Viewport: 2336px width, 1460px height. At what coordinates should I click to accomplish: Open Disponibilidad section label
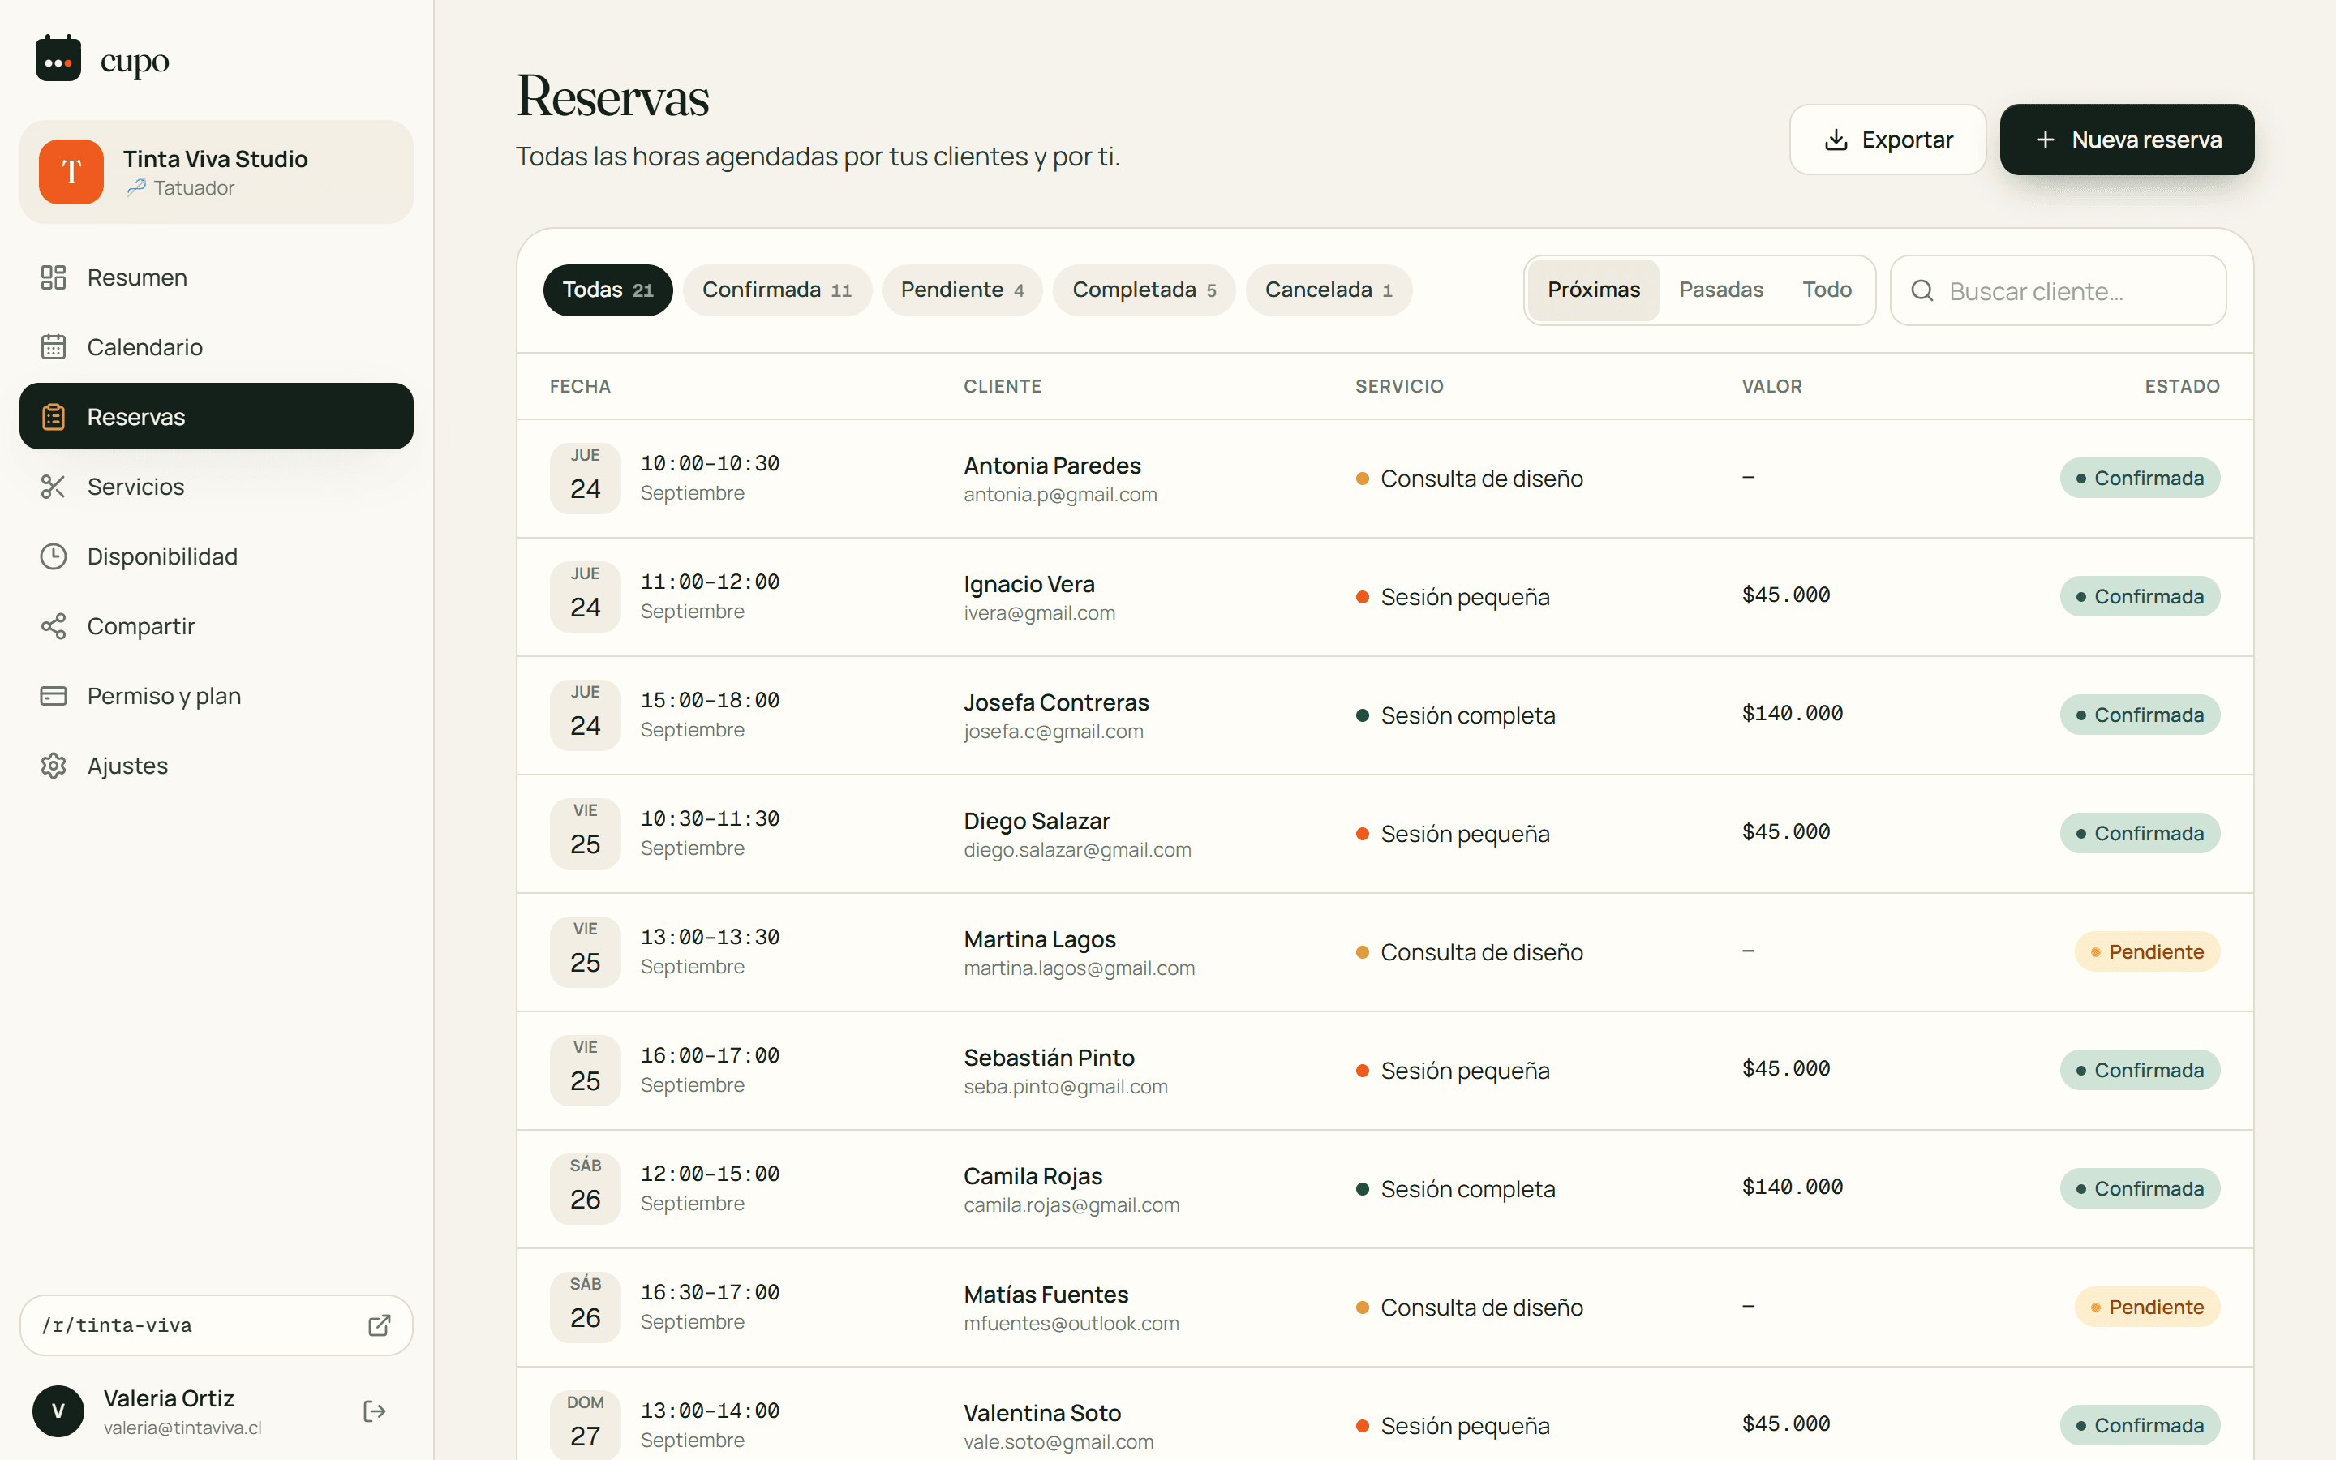pyautogui.click(x=162, y=556)
